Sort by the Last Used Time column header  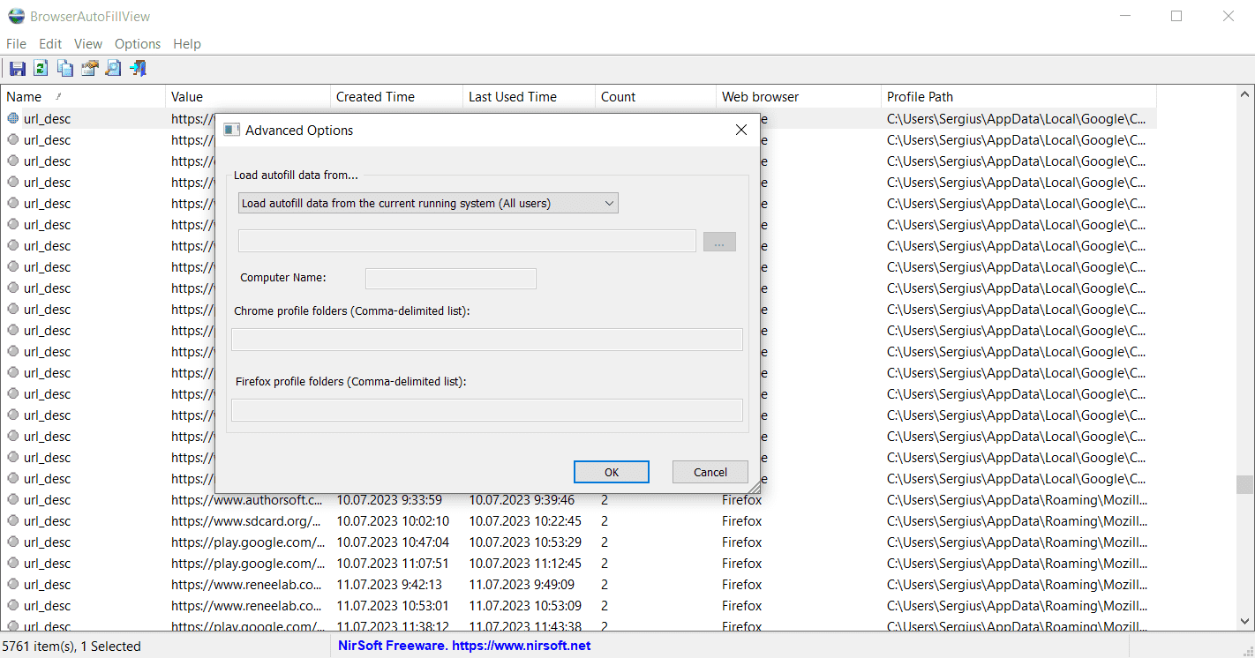pos(530,97)
